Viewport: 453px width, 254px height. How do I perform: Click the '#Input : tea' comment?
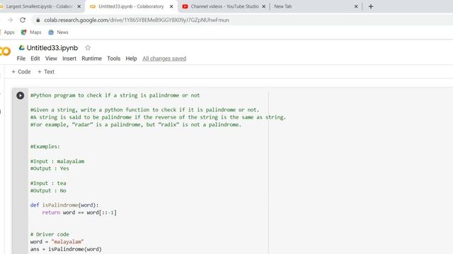(x=48, y=183)
